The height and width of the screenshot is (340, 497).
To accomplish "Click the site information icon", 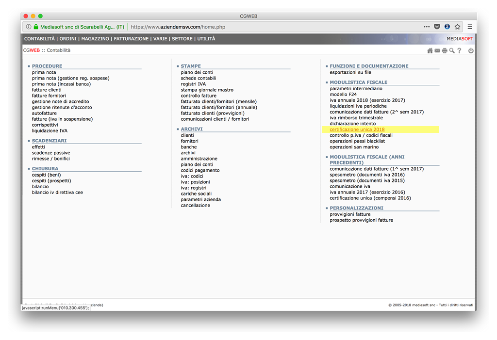I will (29, 27).
